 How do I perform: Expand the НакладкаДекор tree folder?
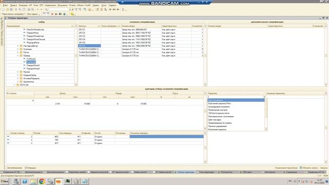pos(18,46)
